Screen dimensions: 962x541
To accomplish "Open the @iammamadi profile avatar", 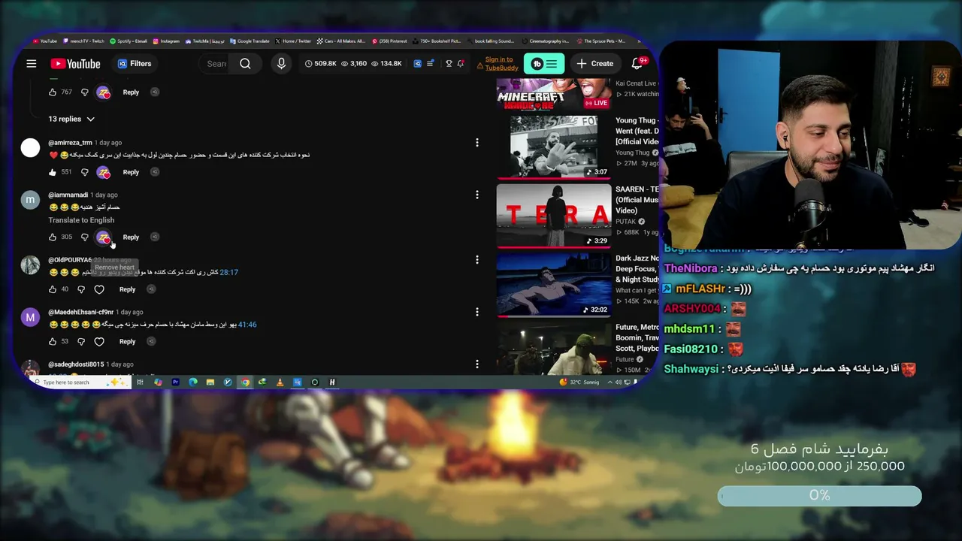I will tap(30, 200).
